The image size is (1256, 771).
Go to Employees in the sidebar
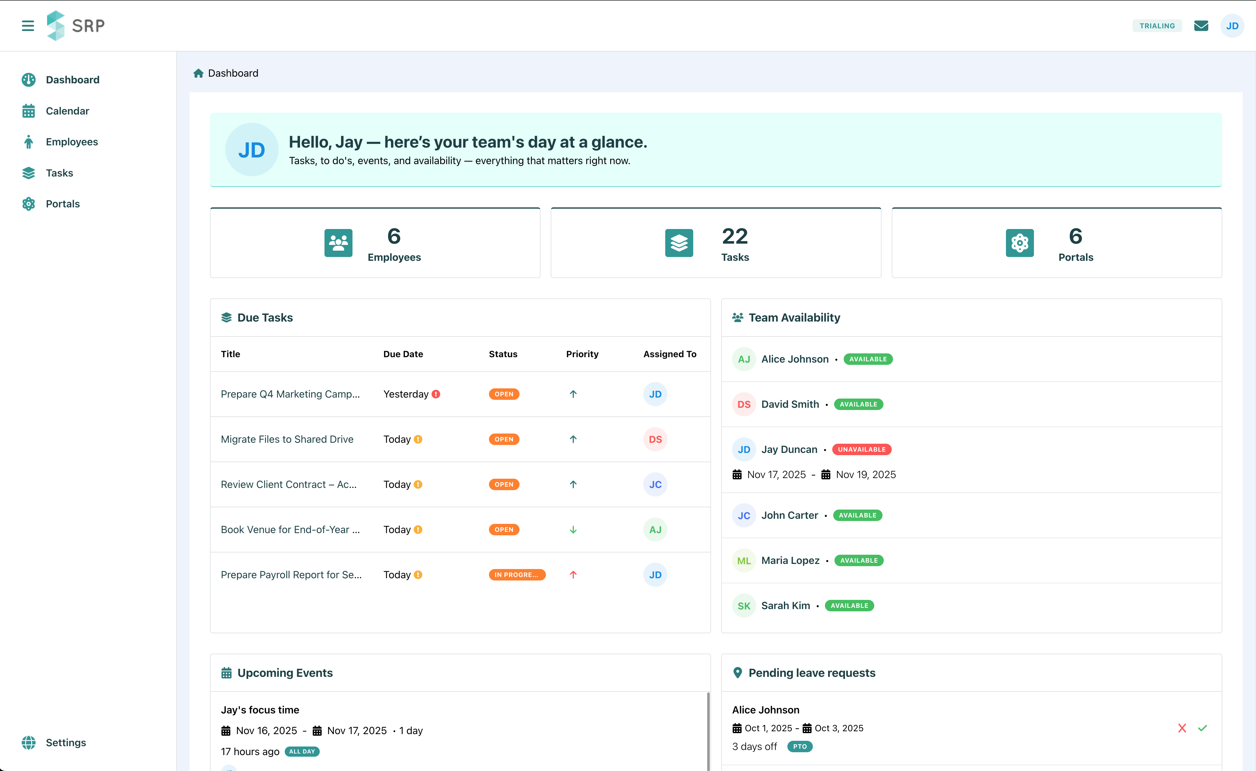click(71, 142)
